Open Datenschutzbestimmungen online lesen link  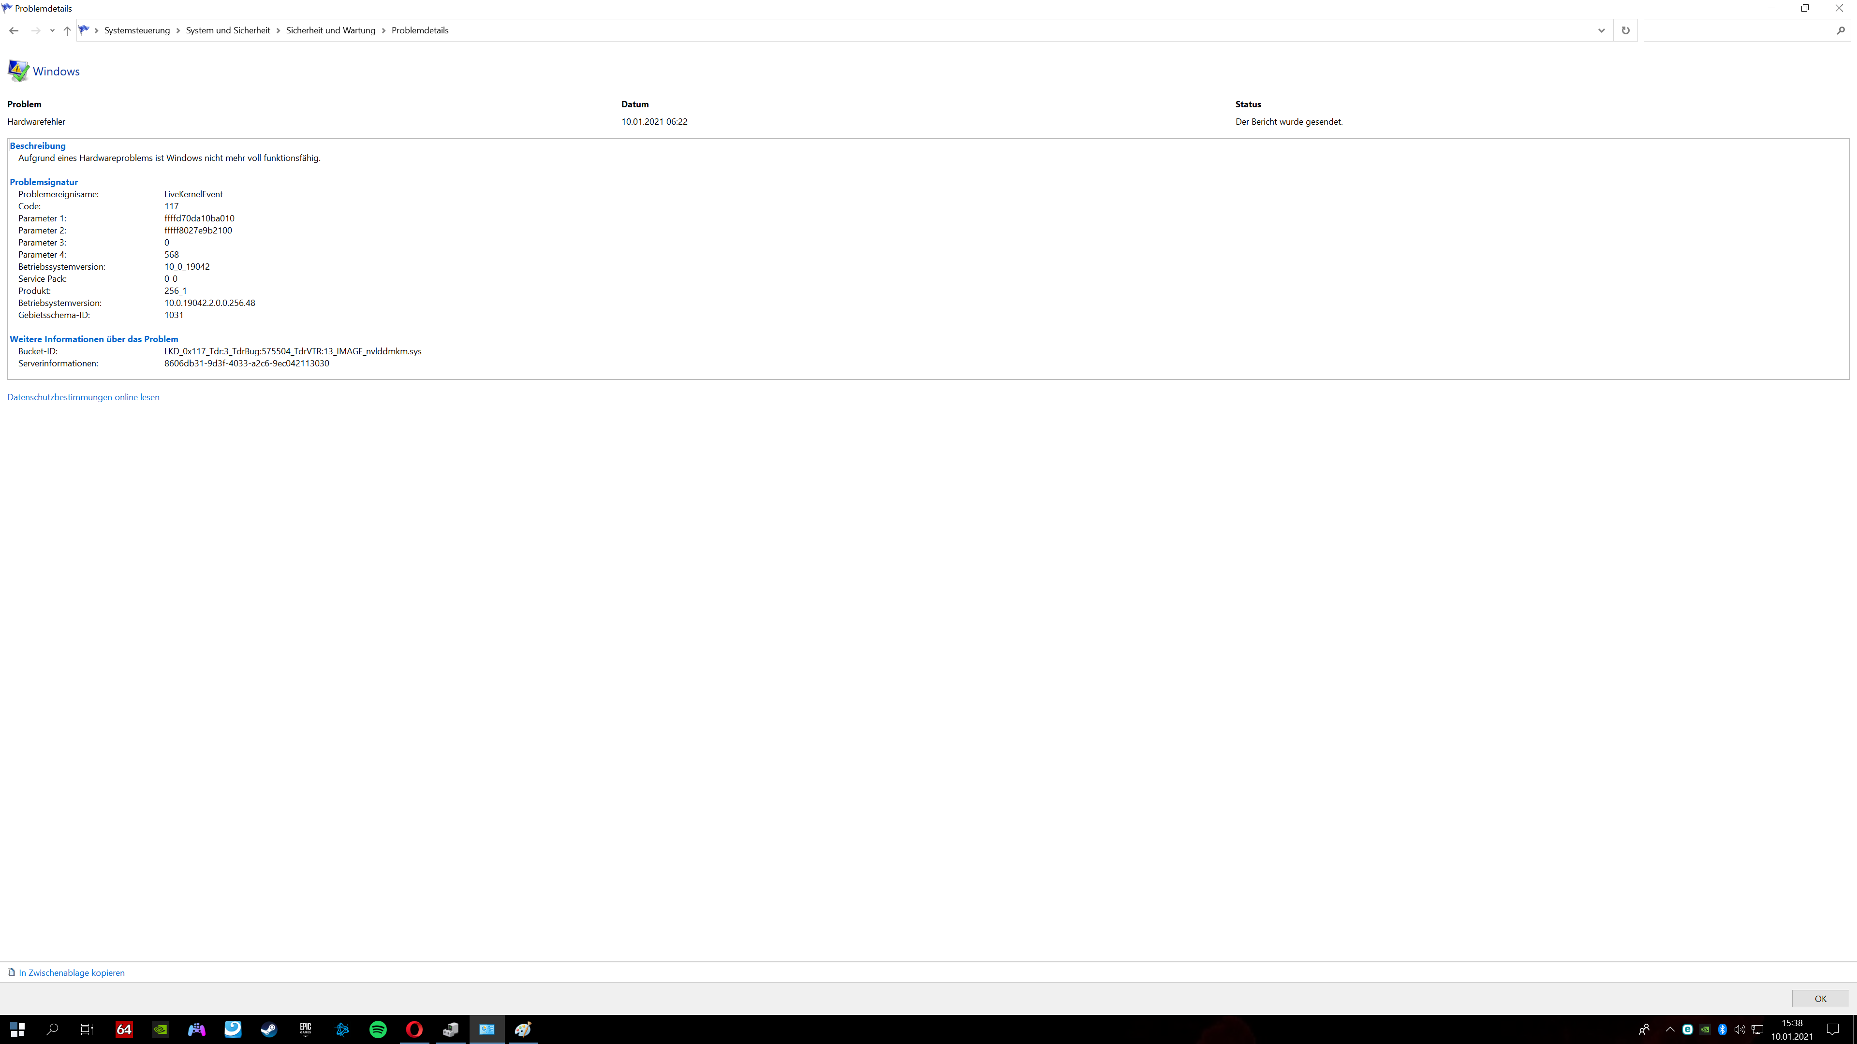click(84, 397)
